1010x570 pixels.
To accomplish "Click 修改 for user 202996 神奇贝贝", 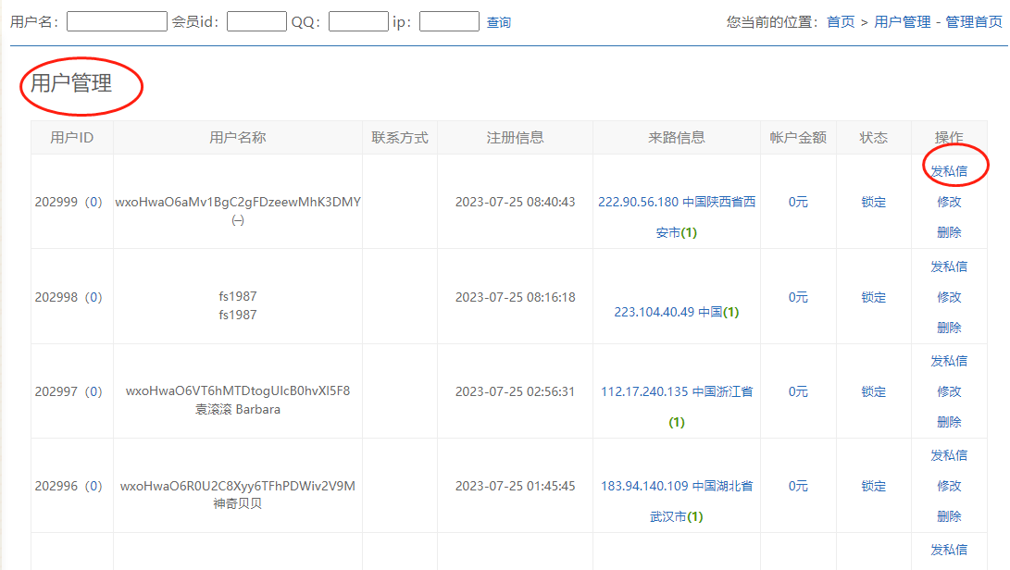I will click(x=949, y=486).
